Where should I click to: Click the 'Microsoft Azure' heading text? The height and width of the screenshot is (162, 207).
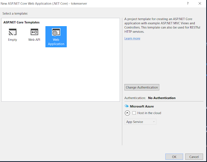click(x=142, y=106)
